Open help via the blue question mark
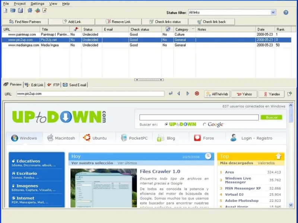 click(x=286, y=13)
